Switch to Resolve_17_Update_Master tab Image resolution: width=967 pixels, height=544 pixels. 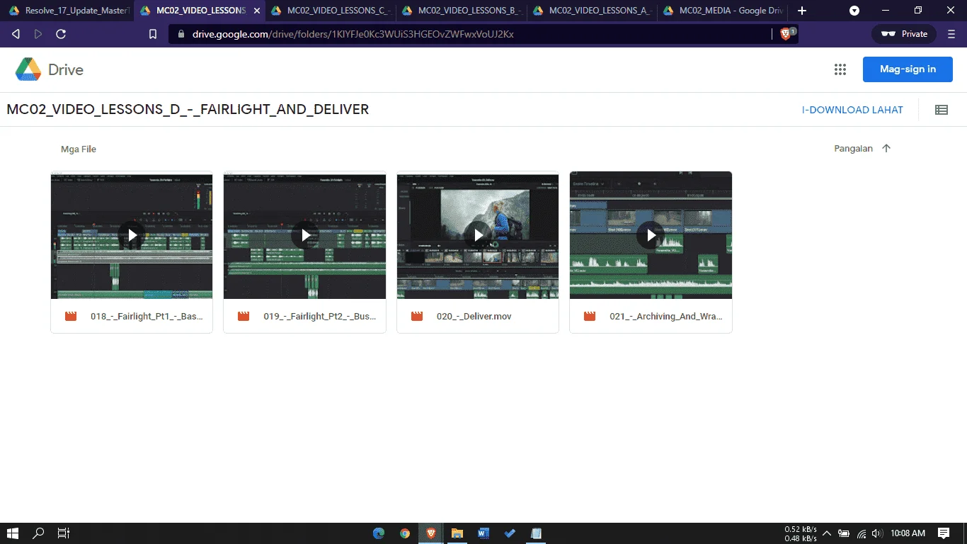coord(69,11)
